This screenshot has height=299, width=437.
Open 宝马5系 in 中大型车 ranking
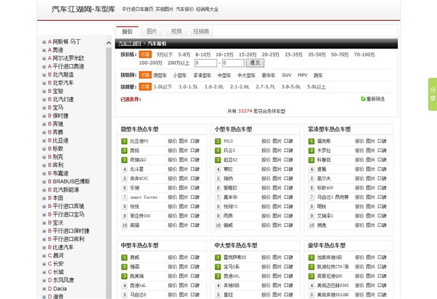coord(232,267)
